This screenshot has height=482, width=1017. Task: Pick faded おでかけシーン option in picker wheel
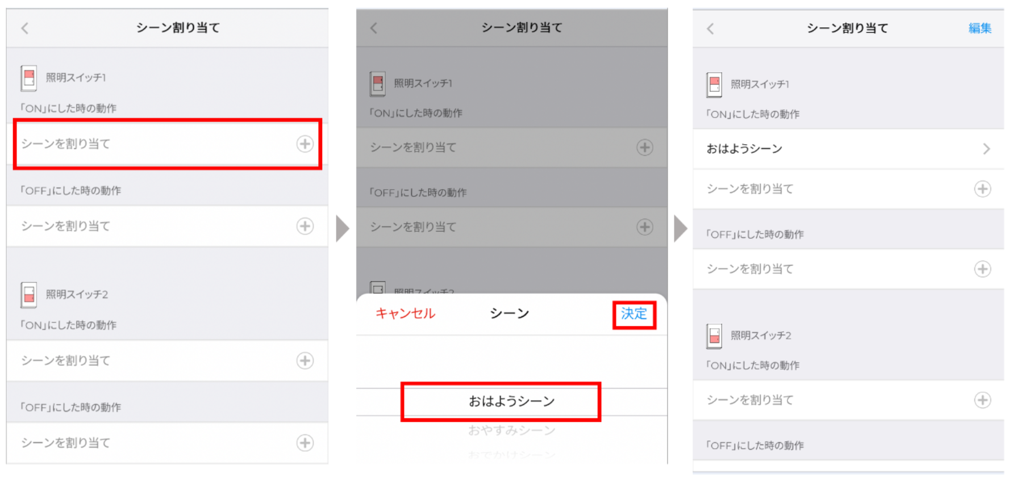click(511, 454)
